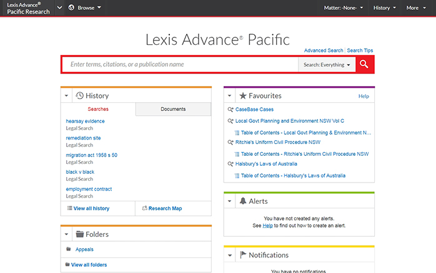Open Table of Contents - Halsbury's Laws of Australia

(293, 176)
